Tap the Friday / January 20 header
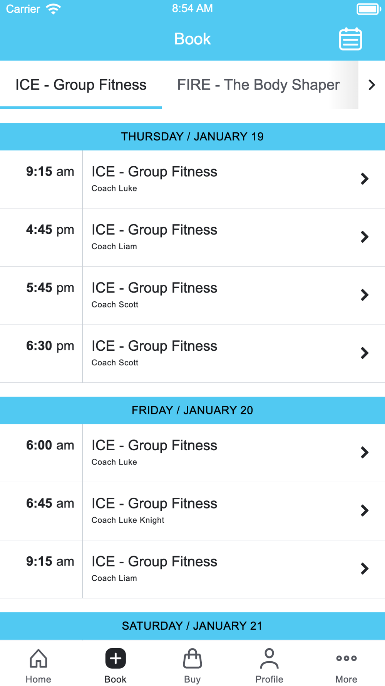 192,410
